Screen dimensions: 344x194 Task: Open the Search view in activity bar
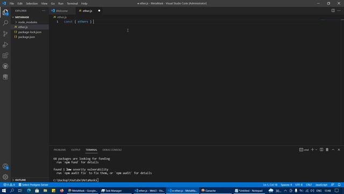5,23
